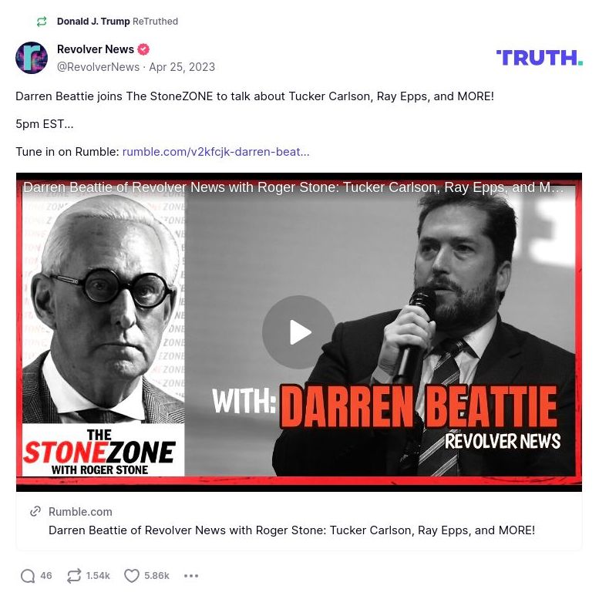This screenshot has height=599, width=599.
Task: Click the Rumble.com link chain icon
Action: tap(35, 511)
